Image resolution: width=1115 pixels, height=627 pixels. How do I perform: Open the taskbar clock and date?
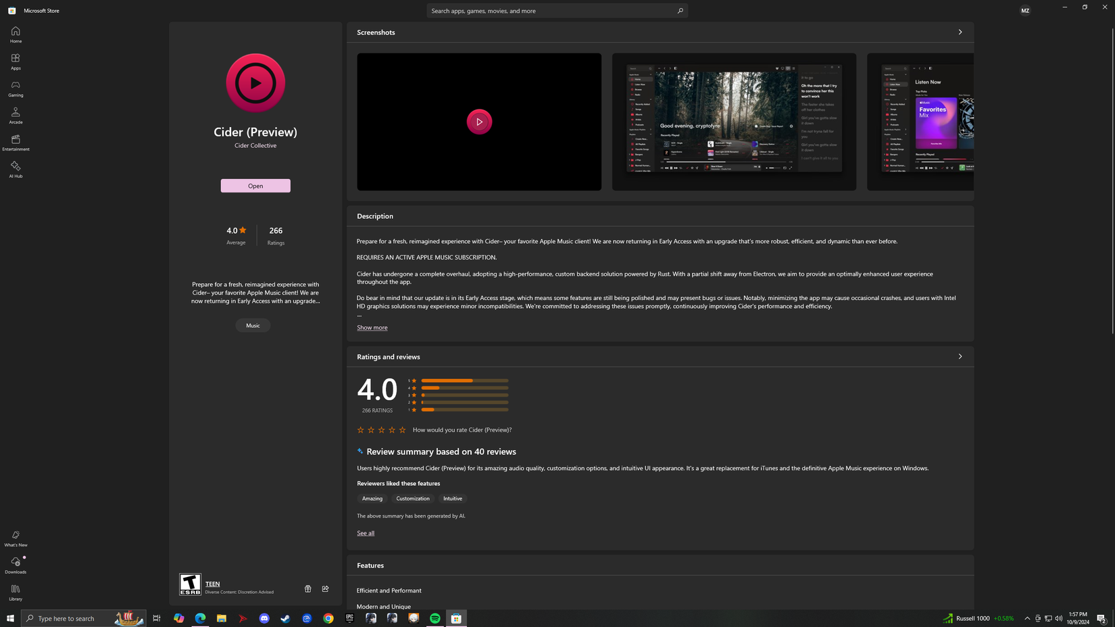(1079, 618)
